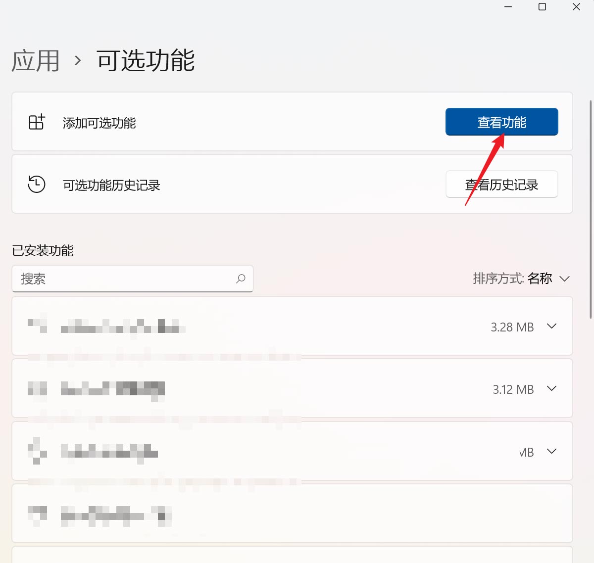Open the 排序方式 名称 dropdown
594x563 pixels.
(x=521, y=279)
